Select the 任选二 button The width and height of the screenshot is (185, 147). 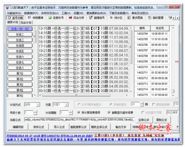[x=20, y=34]
